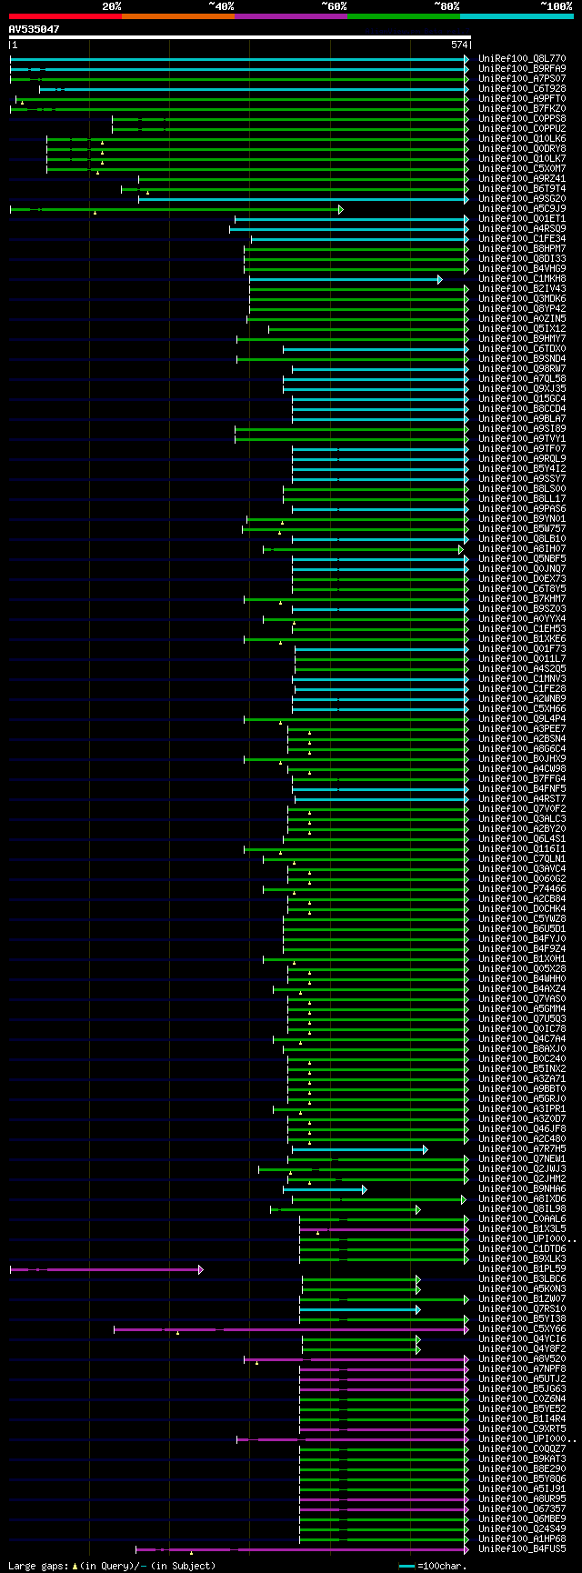Viewport: 582px width, 1573px height.
Task: Select the UniRef100_Q9L4P4 label
Action: point(522,719)
